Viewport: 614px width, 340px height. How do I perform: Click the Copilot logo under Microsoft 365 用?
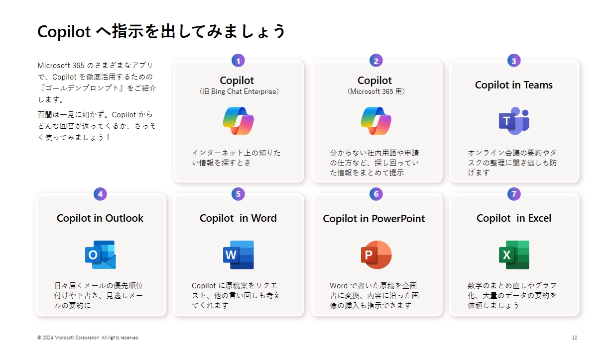tap(376, 121)
